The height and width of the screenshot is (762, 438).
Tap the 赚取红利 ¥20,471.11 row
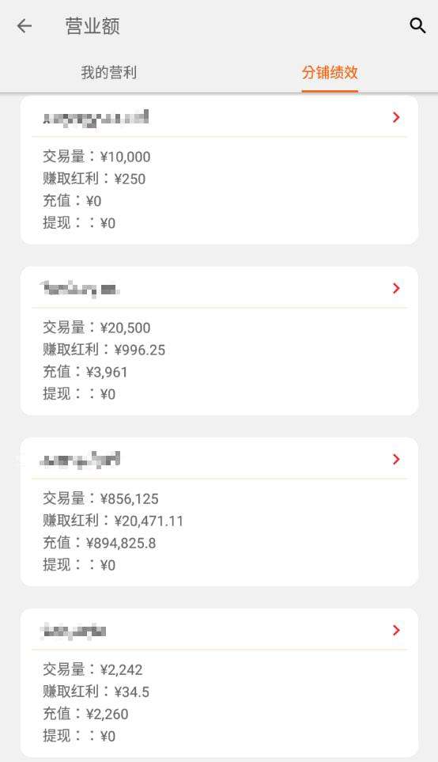click(113, 521)
